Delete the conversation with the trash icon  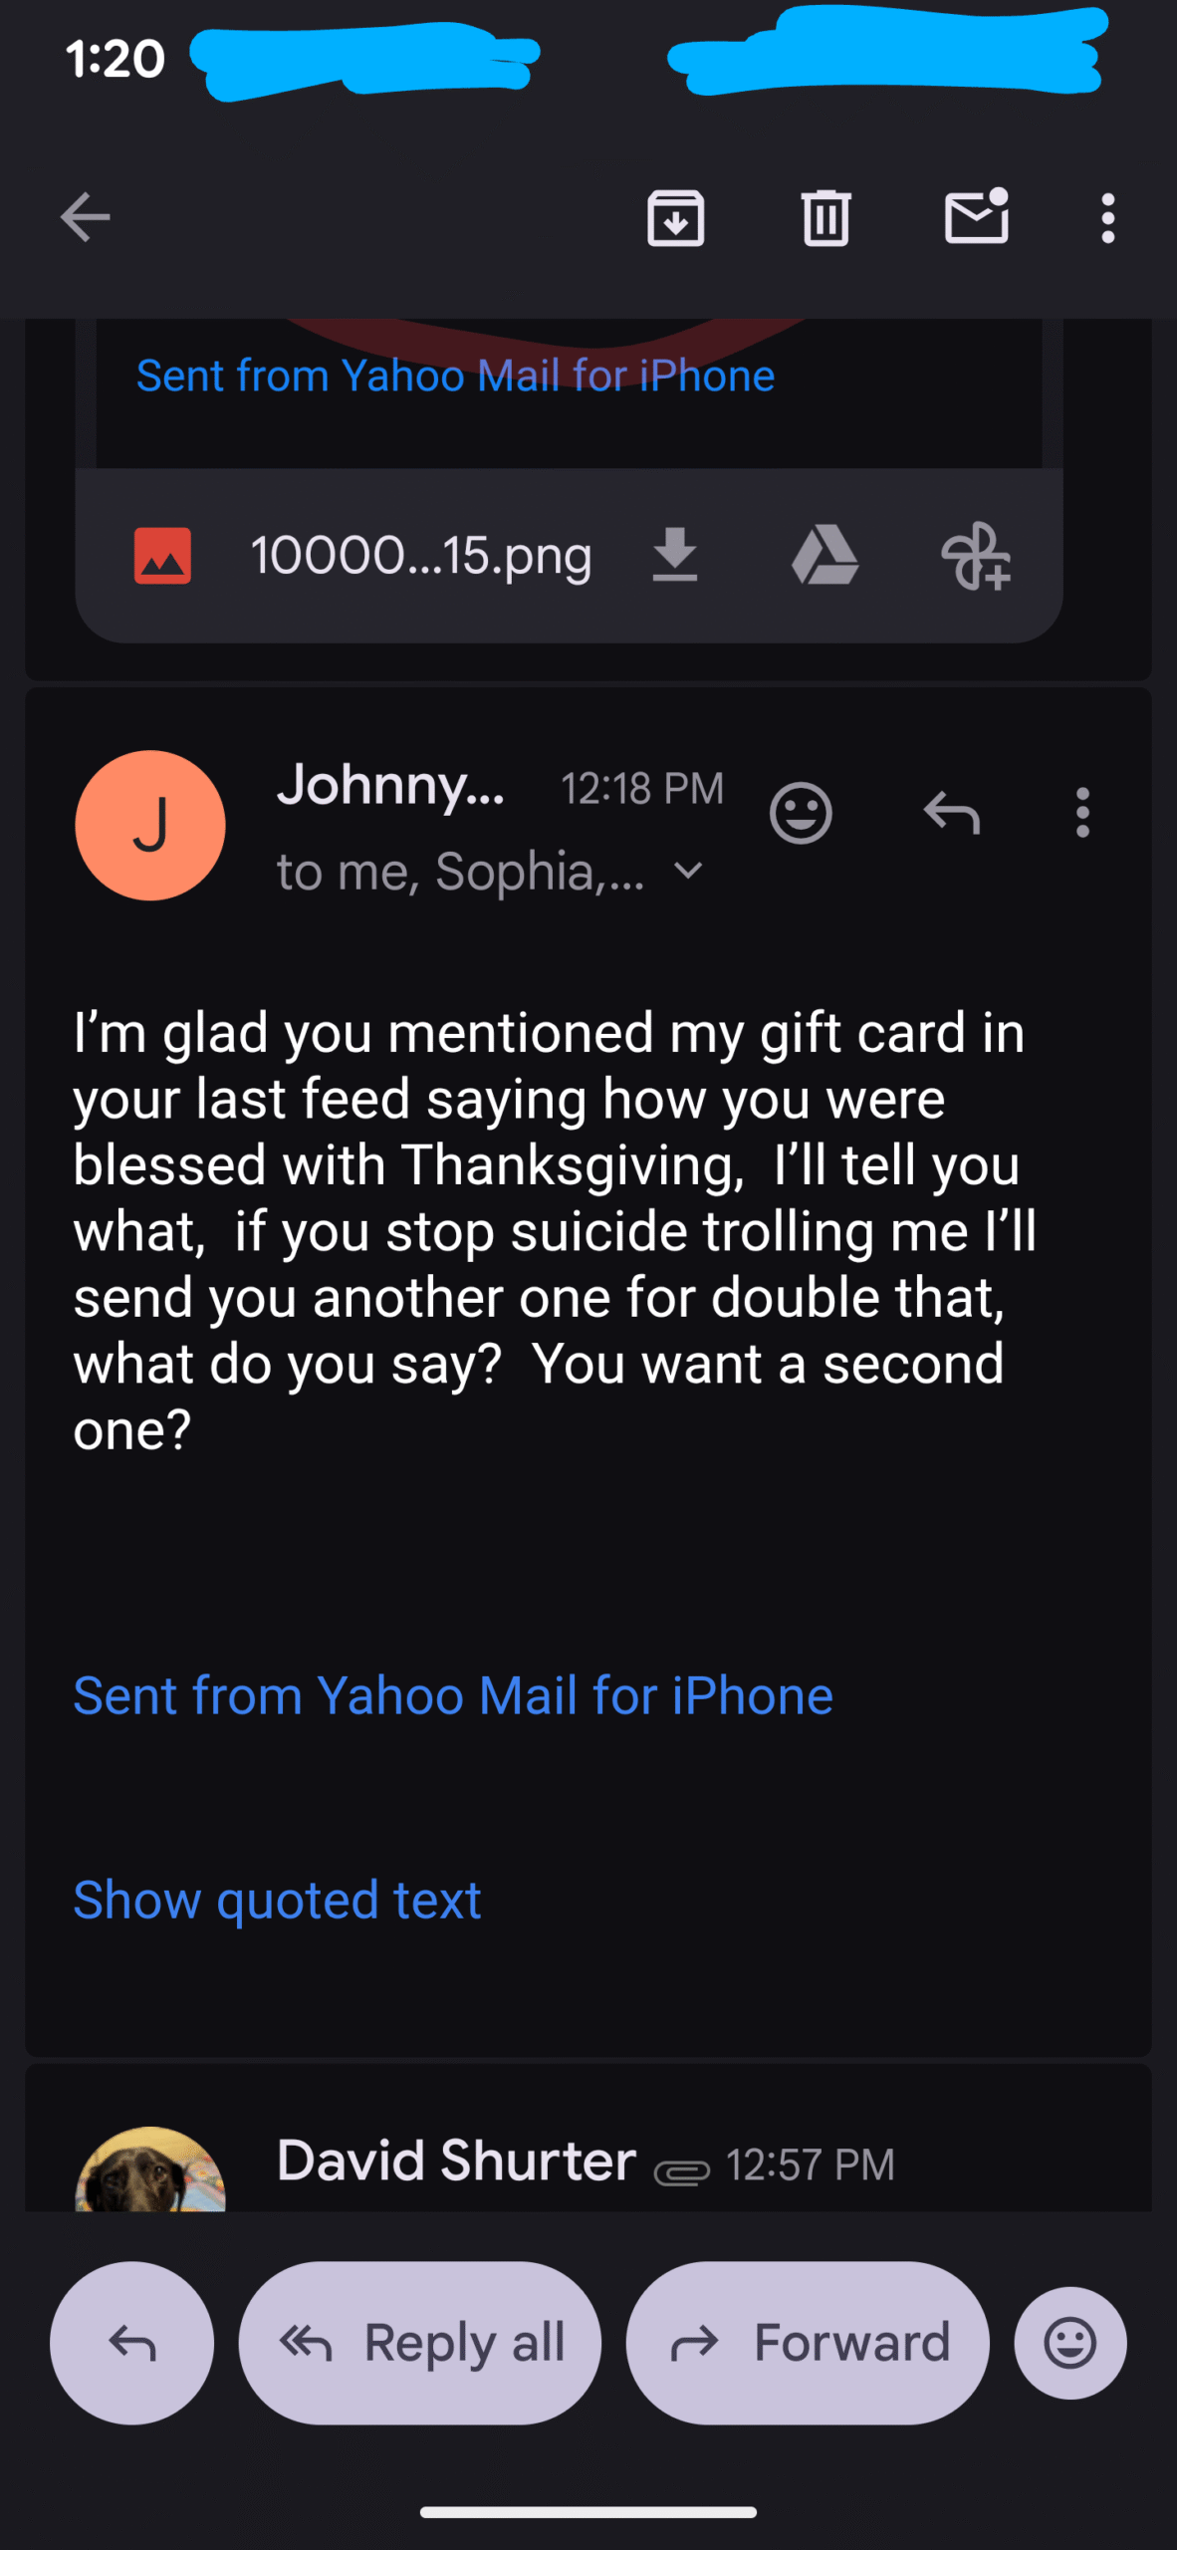(x=825, y=217)
